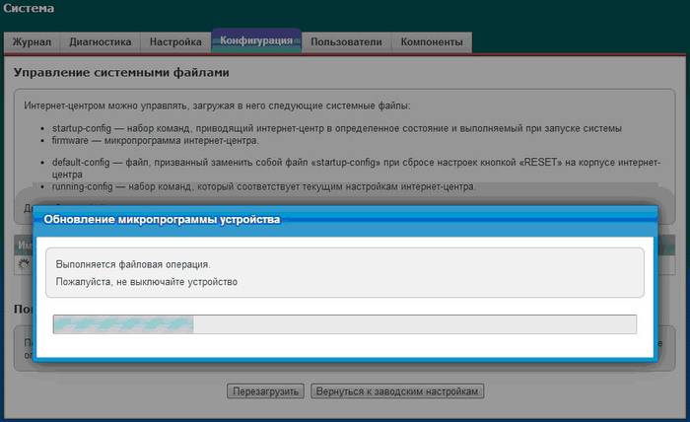
Task: Click the heading Управление системными файлами
Action: [121, 73]
